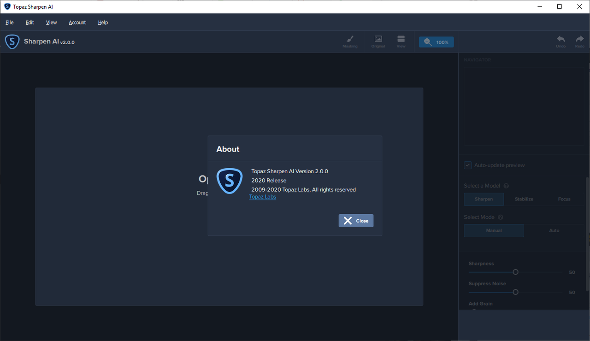Screen dimensions: 590x341
Task: Click the Select Mode help icon
Action: pyautogui.click(x=501, y=217)
